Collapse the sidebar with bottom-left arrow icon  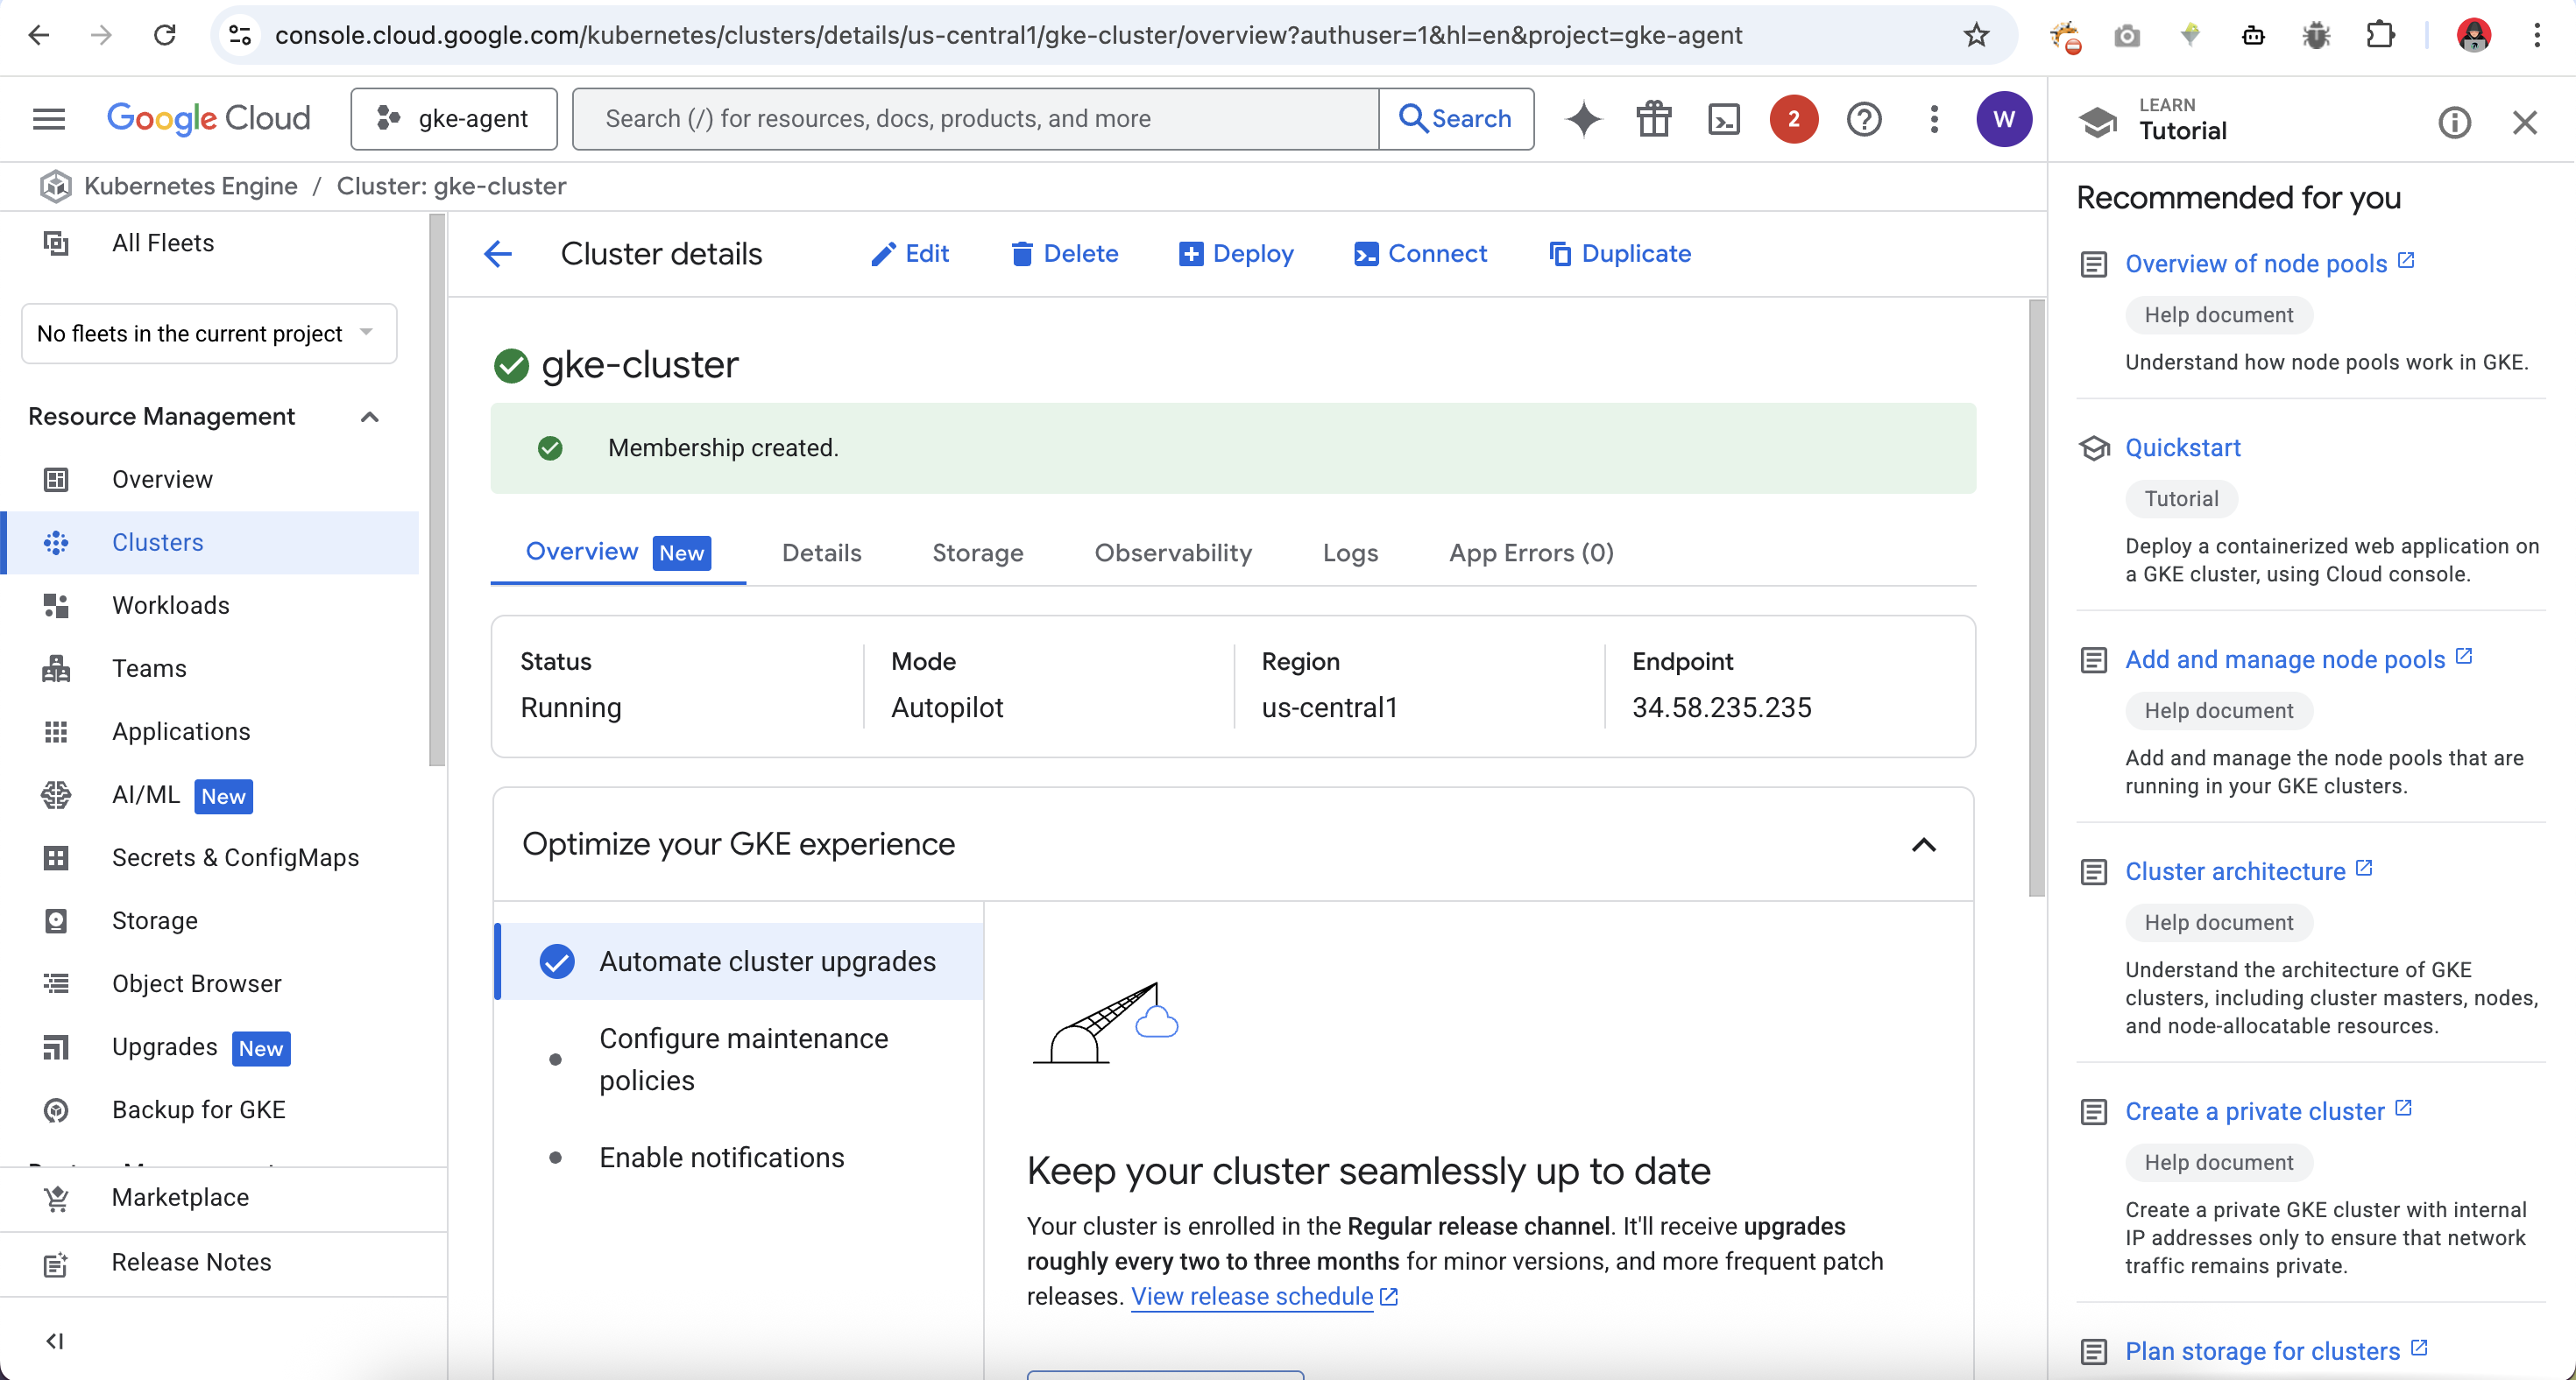pyautogui.click(x=55, y=1341)
